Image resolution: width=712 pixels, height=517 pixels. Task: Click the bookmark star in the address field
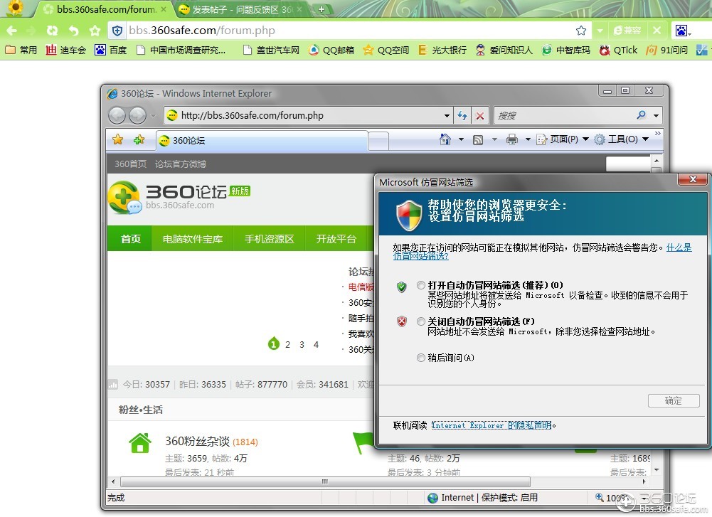point(581,31)
